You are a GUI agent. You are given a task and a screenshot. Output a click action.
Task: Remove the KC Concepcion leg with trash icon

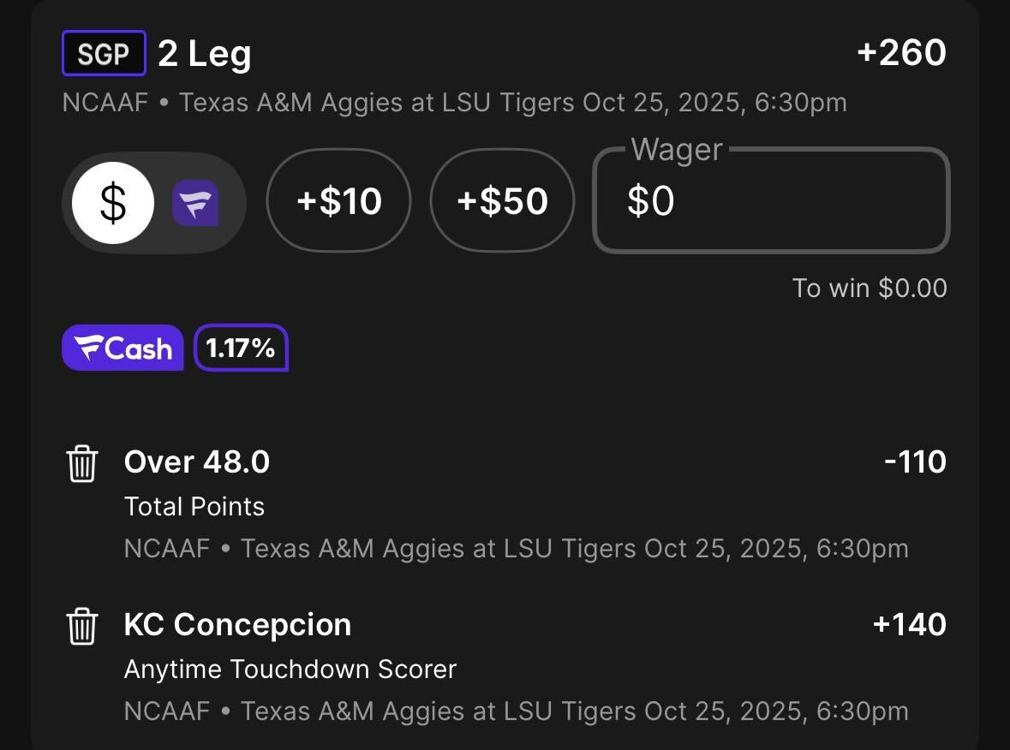click(82, 627)
